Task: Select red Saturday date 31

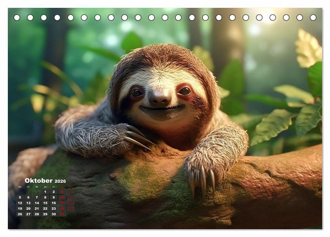Action: pyautogui.click(x=62, y=214)
